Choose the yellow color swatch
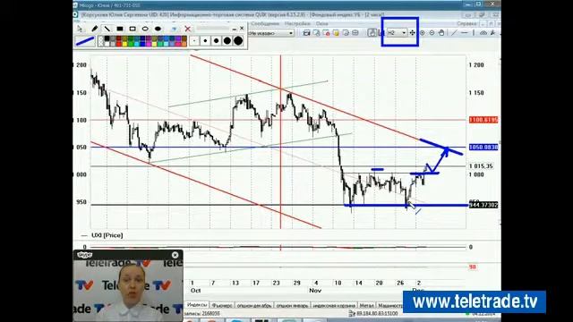Screen dimensions: 573x322 point(124,44)
